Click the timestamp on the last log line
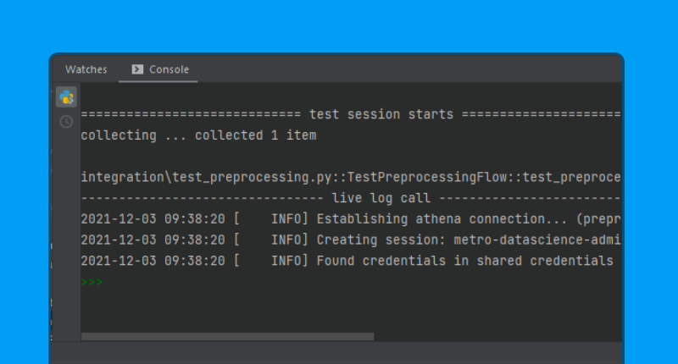 [153, 261]
